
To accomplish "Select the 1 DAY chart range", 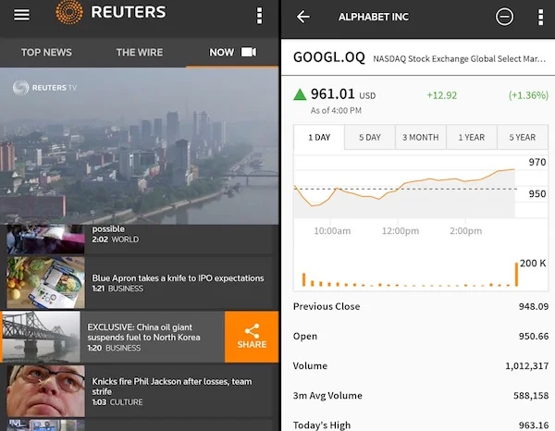I will click(x=319, y=137).
